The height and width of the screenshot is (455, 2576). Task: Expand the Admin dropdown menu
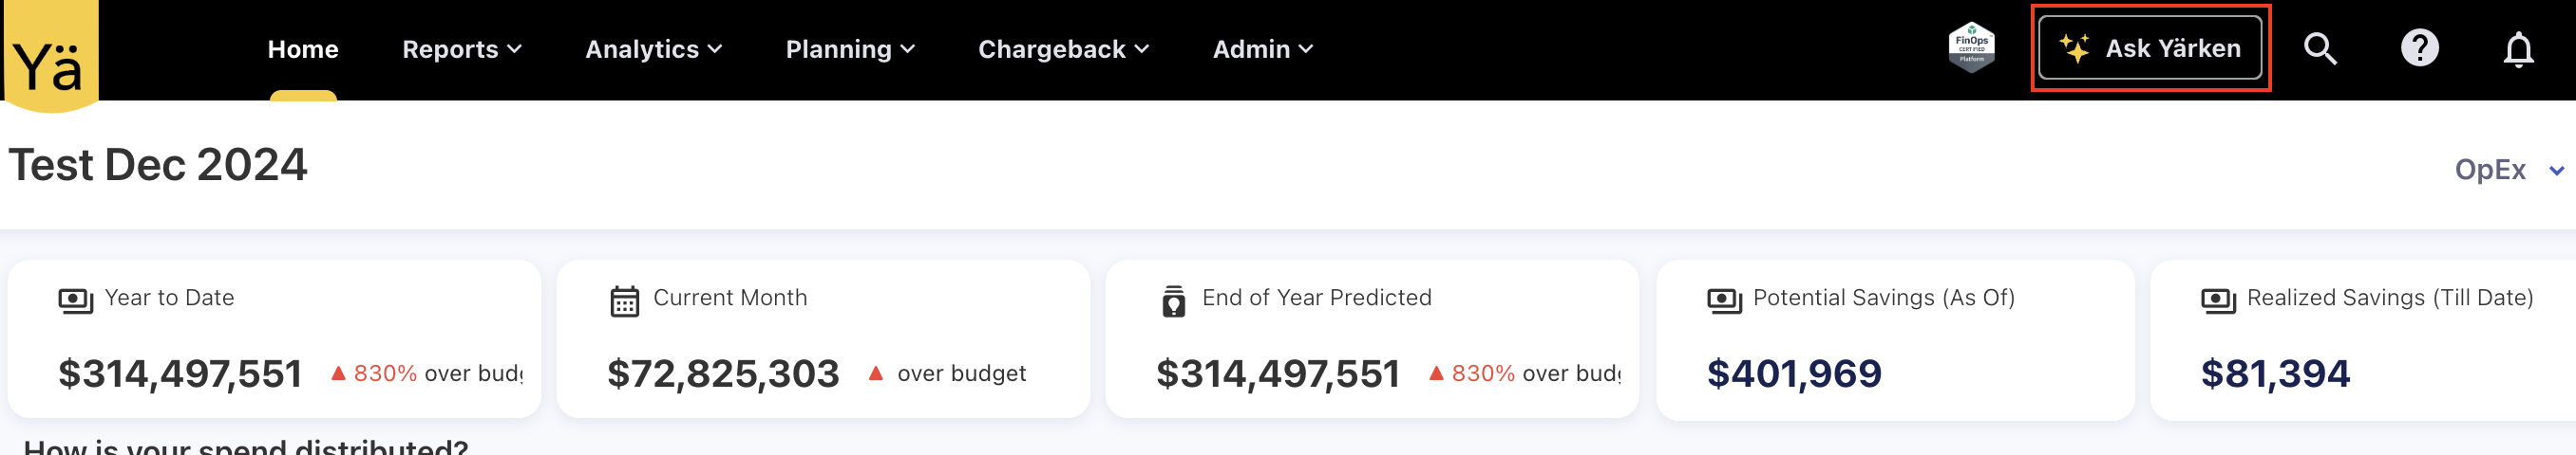pos(1262,49)
